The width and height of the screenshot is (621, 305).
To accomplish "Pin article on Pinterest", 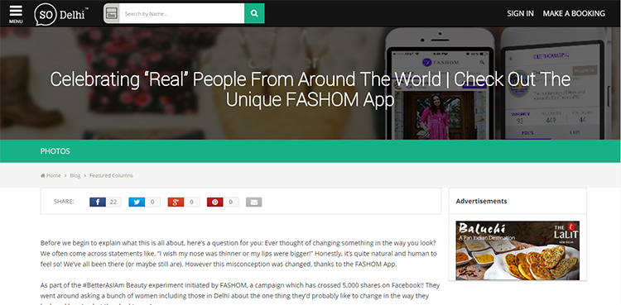I will click(214, 203).
